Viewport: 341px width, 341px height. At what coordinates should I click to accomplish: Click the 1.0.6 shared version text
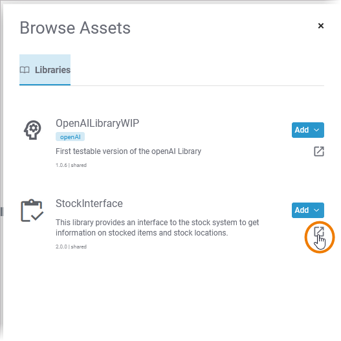pos(71,165)
